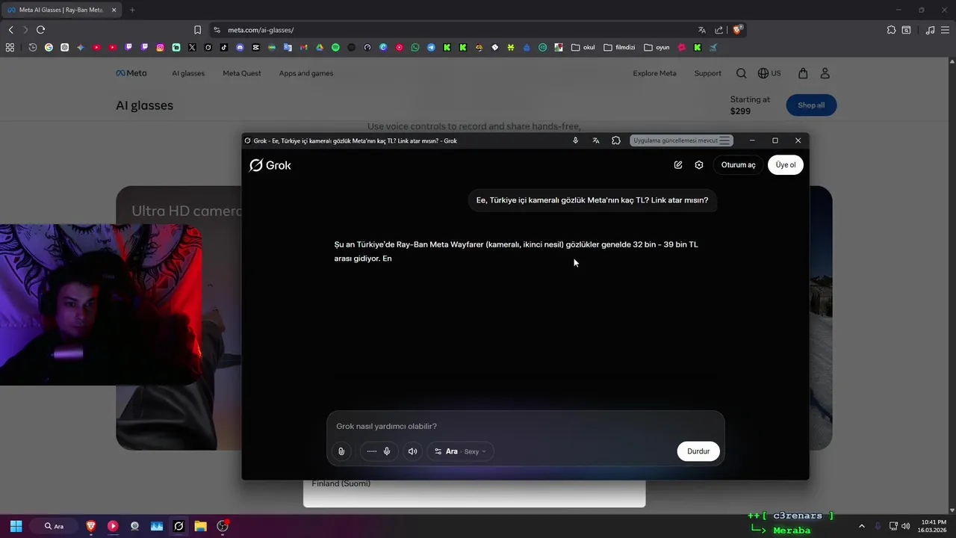Open Windows Start menu
The height and width of the screenshot is (538, 956).
[x=16, y=526]
